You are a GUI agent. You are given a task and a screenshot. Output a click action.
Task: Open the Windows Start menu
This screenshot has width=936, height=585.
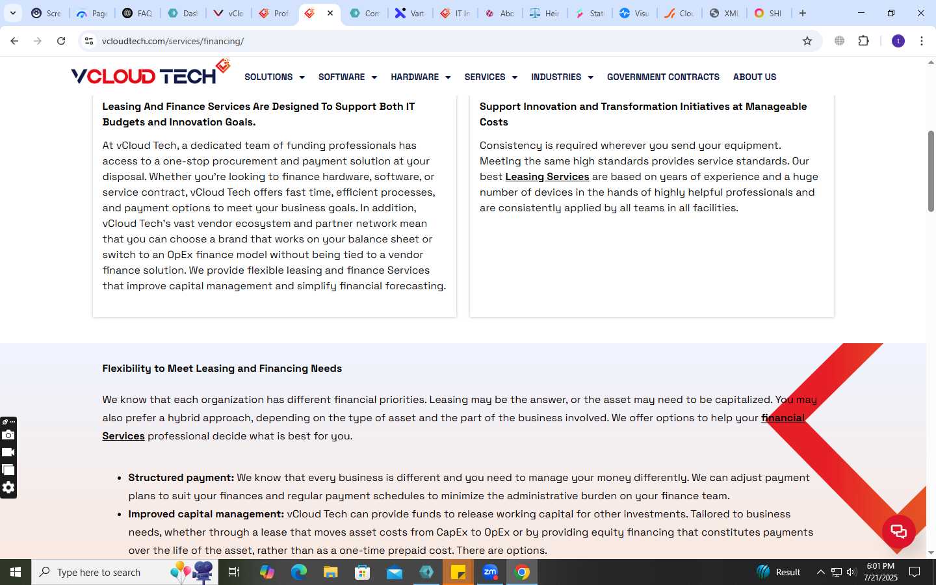tap(16, 572)
